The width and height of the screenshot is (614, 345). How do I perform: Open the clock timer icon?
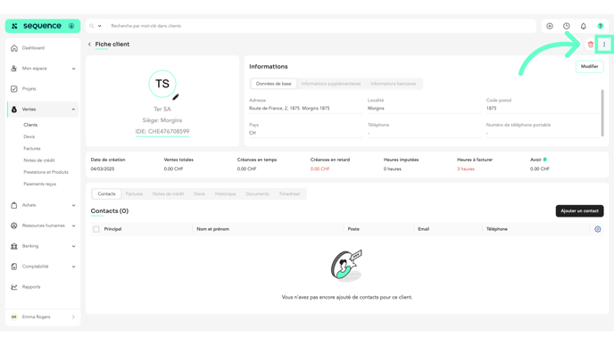(566, 26)
